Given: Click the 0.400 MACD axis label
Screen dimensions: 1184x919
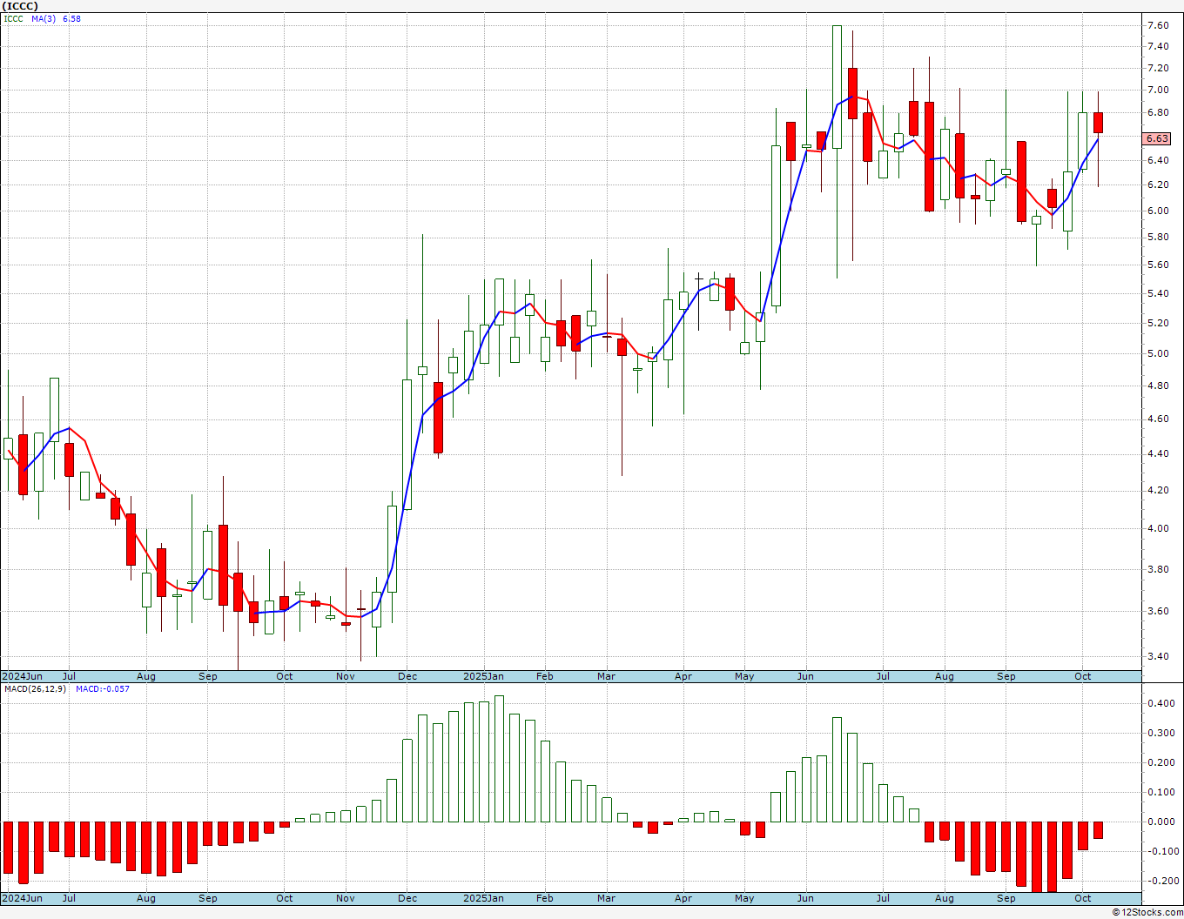Looking at the screenshot, I should tap(1160, 703).
